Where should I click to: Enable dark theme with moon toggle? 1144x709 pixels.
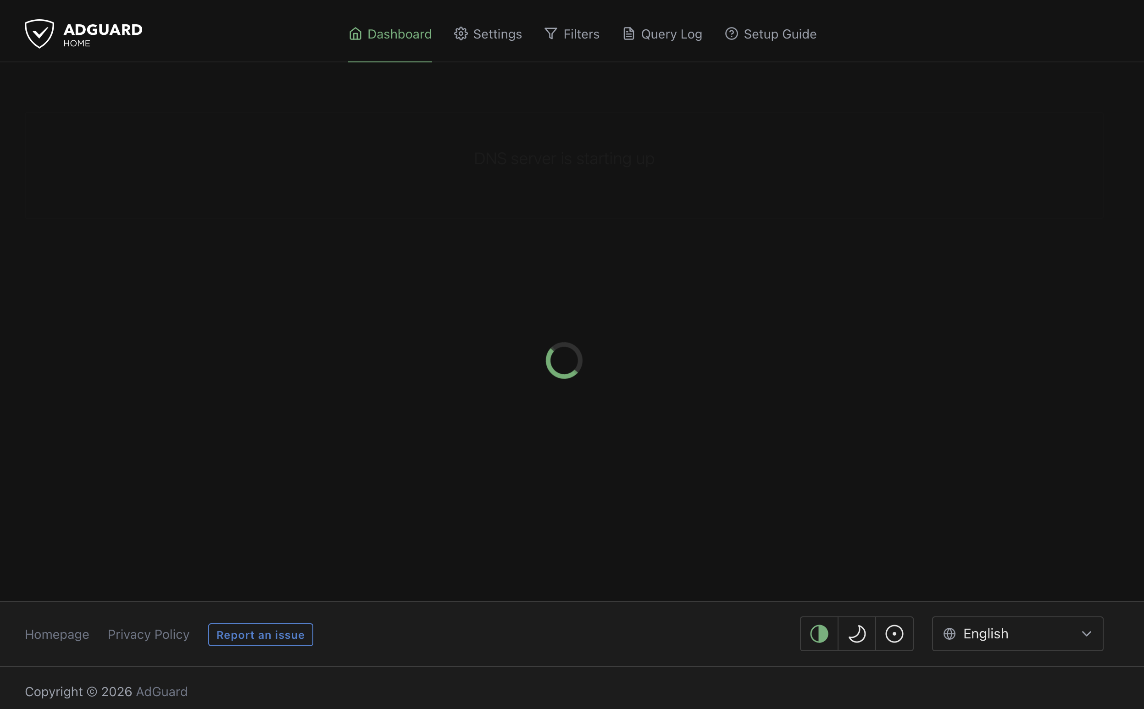coord(857,634)
